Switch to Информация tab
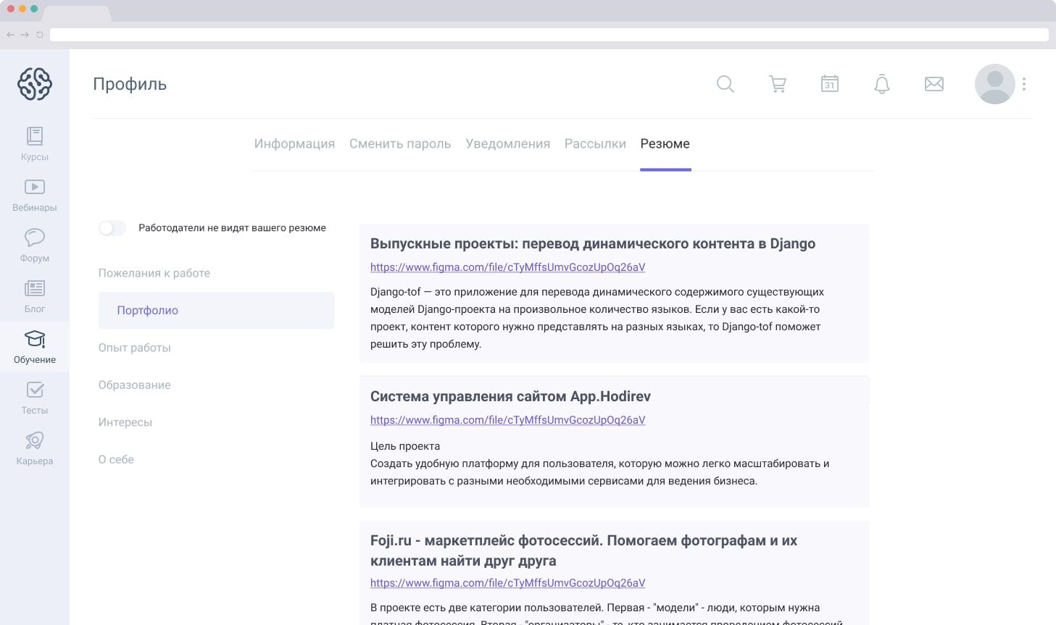Screen dimensions: 1056x625 pos(294,143)
